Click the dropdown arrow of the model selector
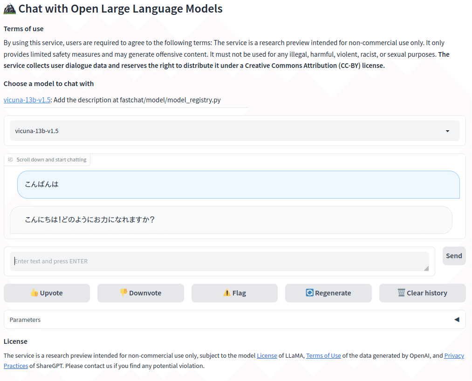This screenshot has height=381, width=472. [x=447, y=131]
